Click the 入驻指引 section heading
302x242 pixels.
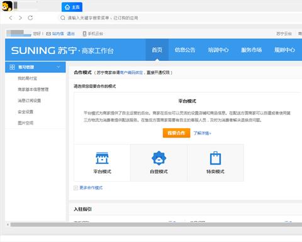[82, 209]
